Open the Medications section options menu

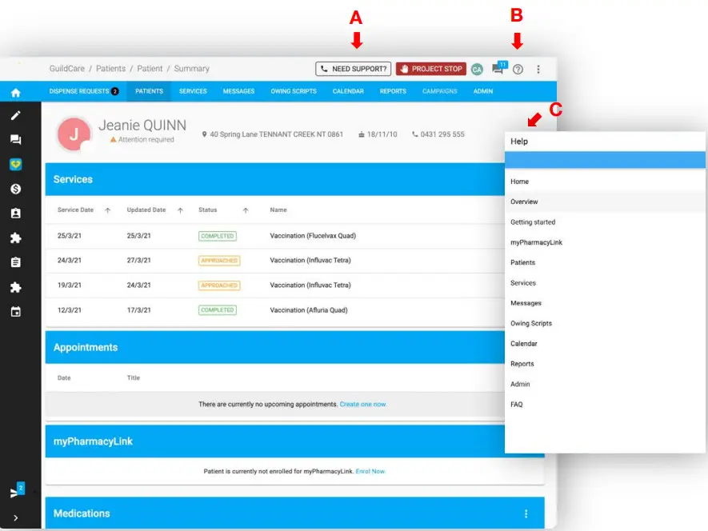(526, 513)
